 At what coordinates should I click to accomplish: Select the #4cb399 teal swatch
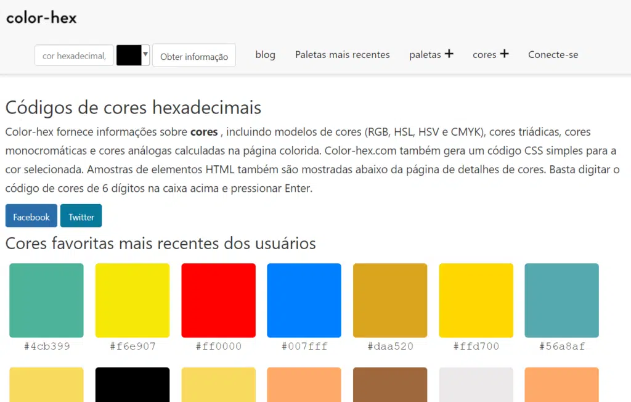[46, 300]
